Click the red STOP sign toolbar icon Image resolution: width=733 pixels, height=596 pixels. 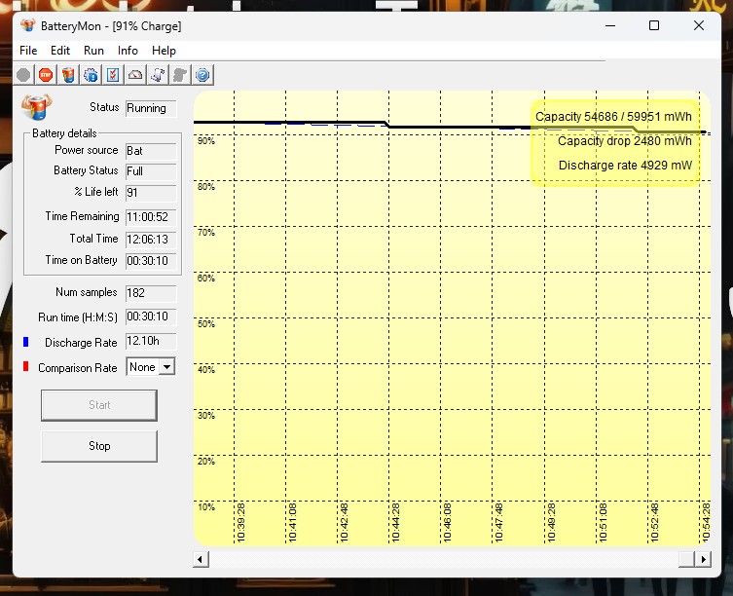click(46, 75)
